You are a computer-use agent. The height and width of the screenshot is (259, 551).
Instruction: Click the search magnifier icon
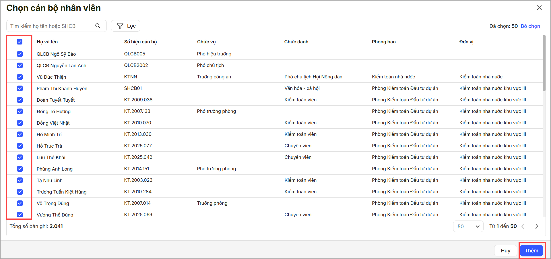pyautogui.click(x=98, y=26)
